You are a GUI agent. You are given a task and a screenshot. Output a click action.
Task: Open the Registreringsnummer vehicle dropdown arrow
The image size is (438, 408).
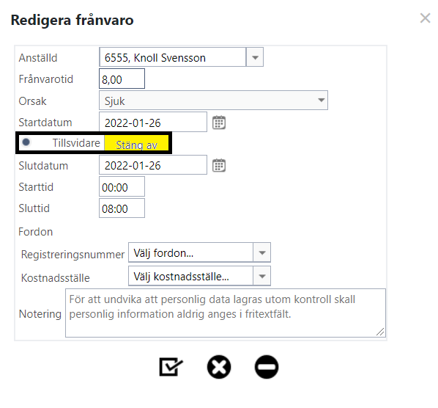point(261,252)
